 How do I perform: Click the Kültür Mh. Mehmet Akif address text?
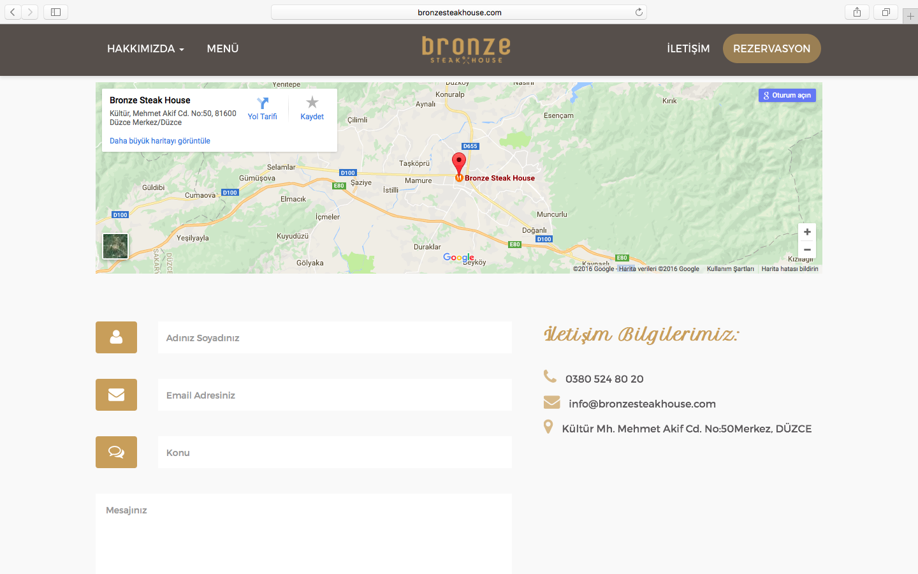687,429
